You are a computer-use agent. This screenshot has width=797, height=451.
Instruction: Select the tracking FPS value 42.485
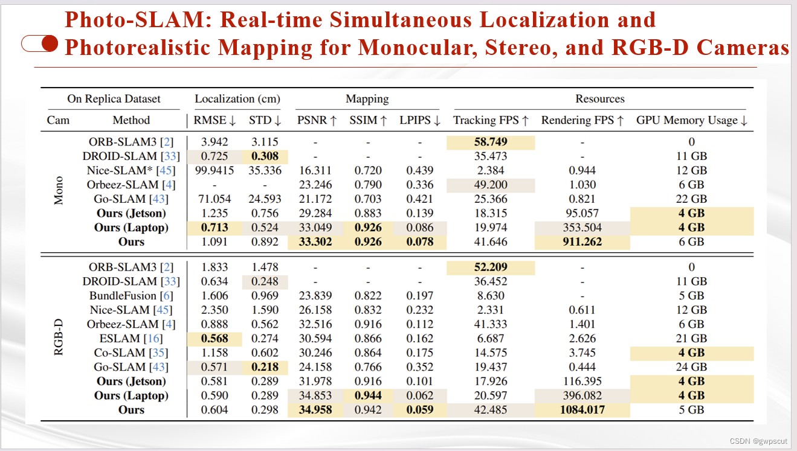[491, 410]
